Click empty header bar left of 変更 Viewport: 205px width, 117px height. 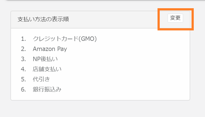[115, 19]
